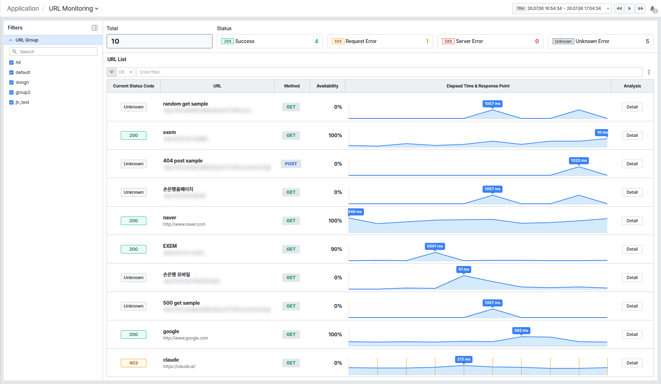Open the OR operator dropdown

(x=126, y=72)
